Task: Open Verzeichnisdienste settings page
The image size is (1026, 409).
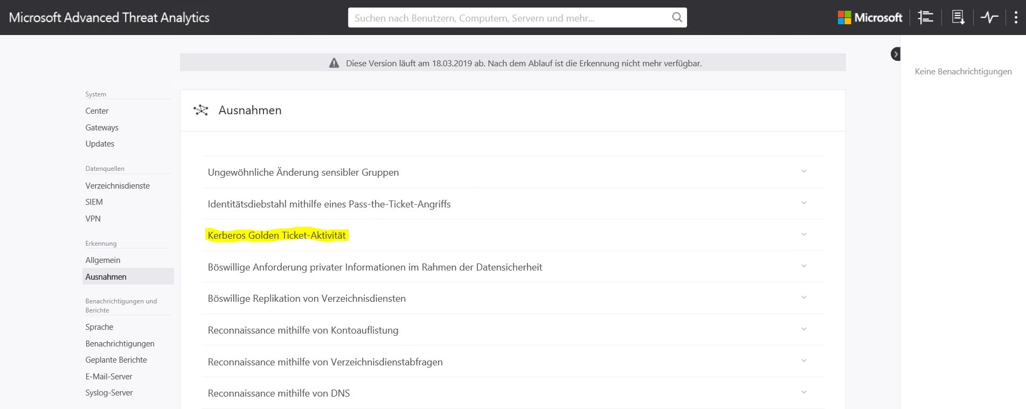Action: click(x=117, y=186)
